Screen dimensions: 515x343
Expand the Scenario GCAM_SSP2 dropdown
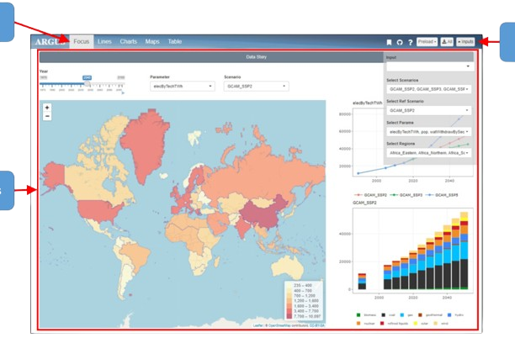(x=256, y=86)
